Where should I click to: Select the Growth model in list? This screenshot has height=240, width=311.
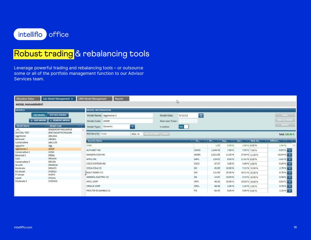tap(19, 165)
